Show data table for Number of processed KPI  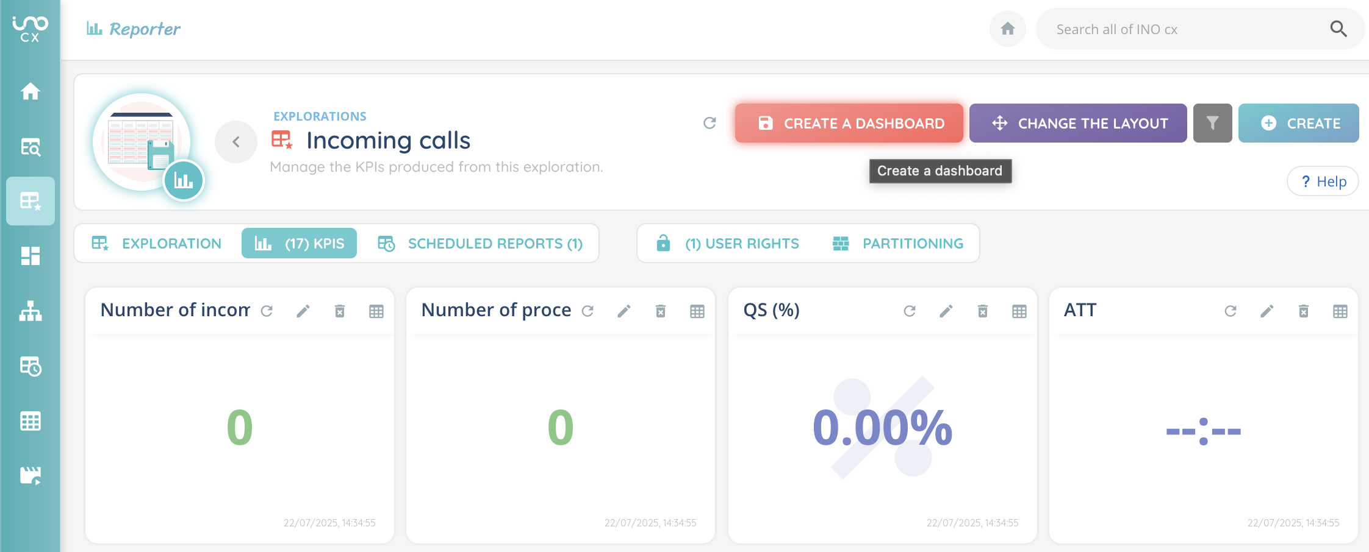pos(697,311)
